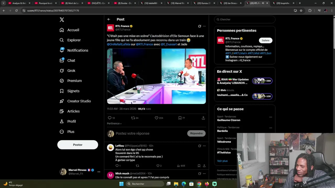The image size is (335, 188).
Task: Click the @E_Dussart mention link
Action: tap(169, 44)
